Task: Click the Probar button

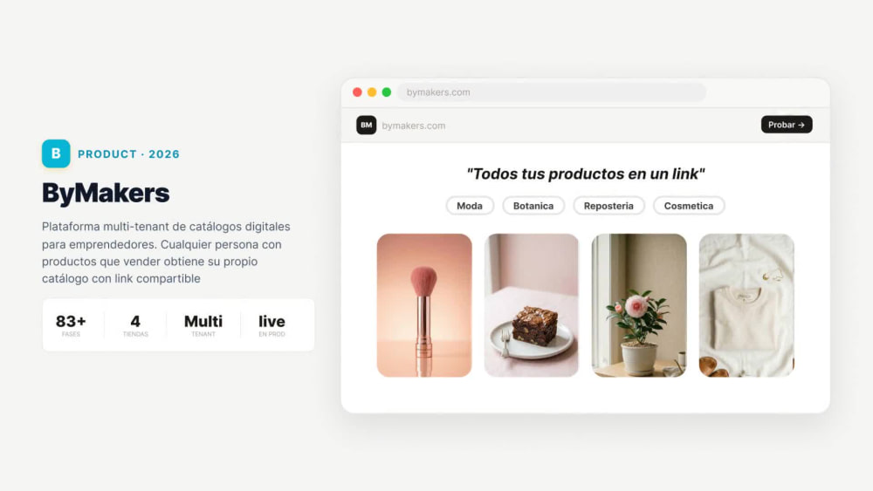Action: coord(787,125)
